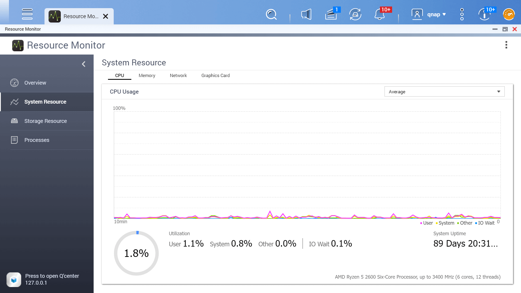This screenshot has width=521, height=293.
Task: Open the main hamburger menu
Action: point(27,14)
